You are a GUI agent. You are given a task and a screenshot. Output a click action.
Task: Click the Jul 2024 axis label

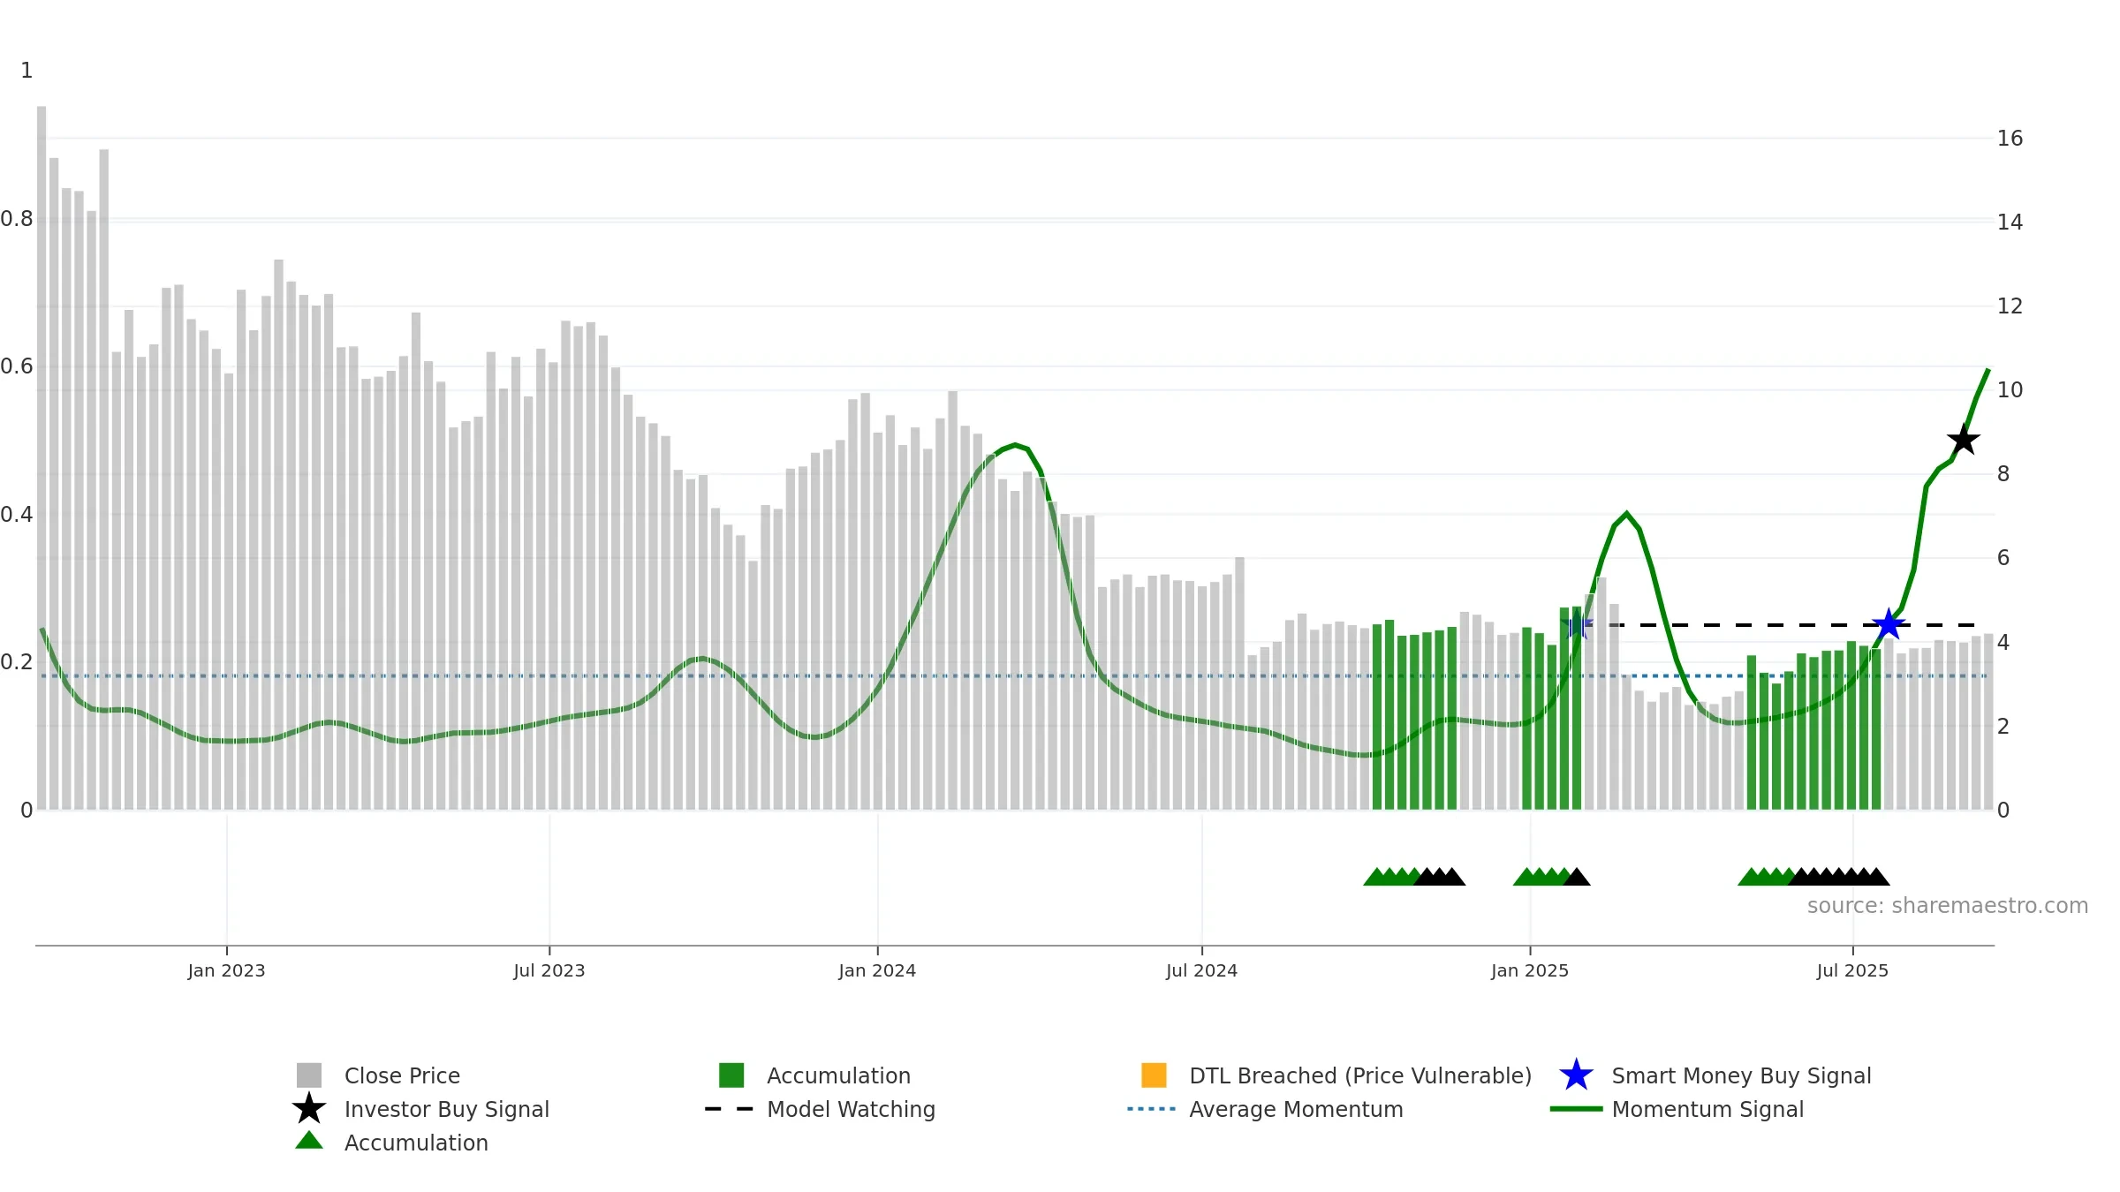click(1201, 970)
